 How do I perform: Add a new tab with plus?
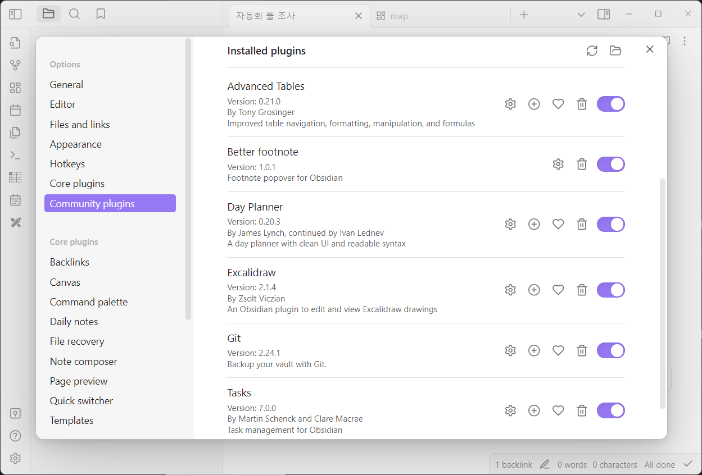[524, 15]
